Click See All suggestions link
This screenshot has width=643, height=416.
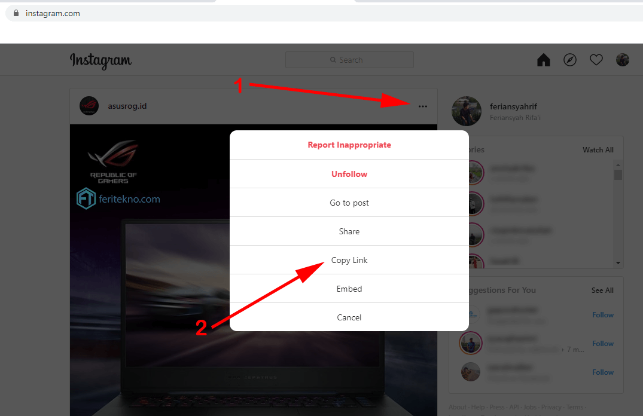tap(602, 290)
